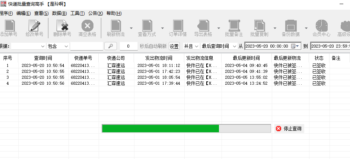Open the 数据(B) menu
Screen dimensions: 350x159
pos(59,13)
